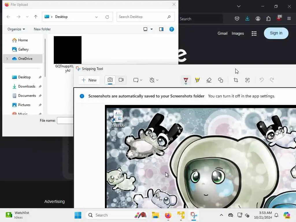Select Home in navigation pane

pos(23,40)
